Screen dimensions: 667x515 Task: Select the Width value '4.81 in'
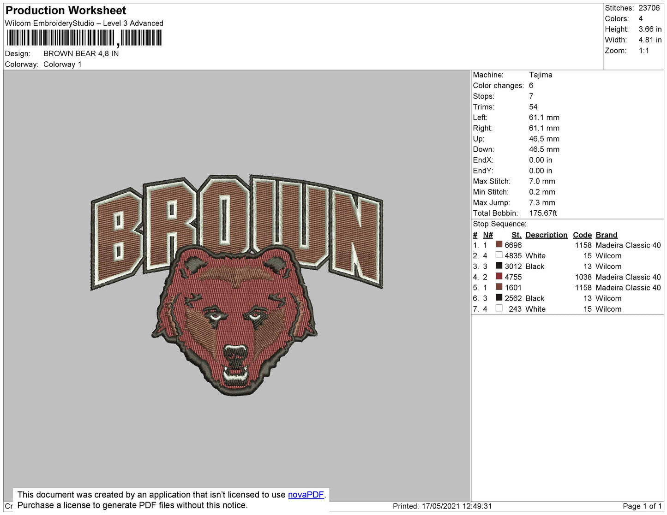(x=650, y=40)
